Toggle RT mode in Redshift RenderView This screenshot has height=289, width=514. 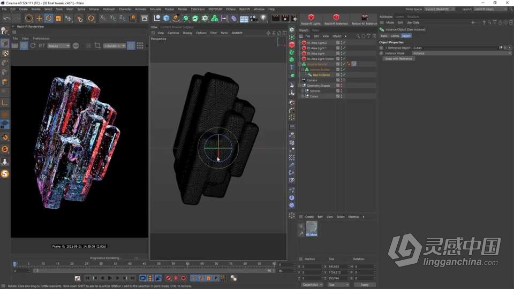point(42,45)
